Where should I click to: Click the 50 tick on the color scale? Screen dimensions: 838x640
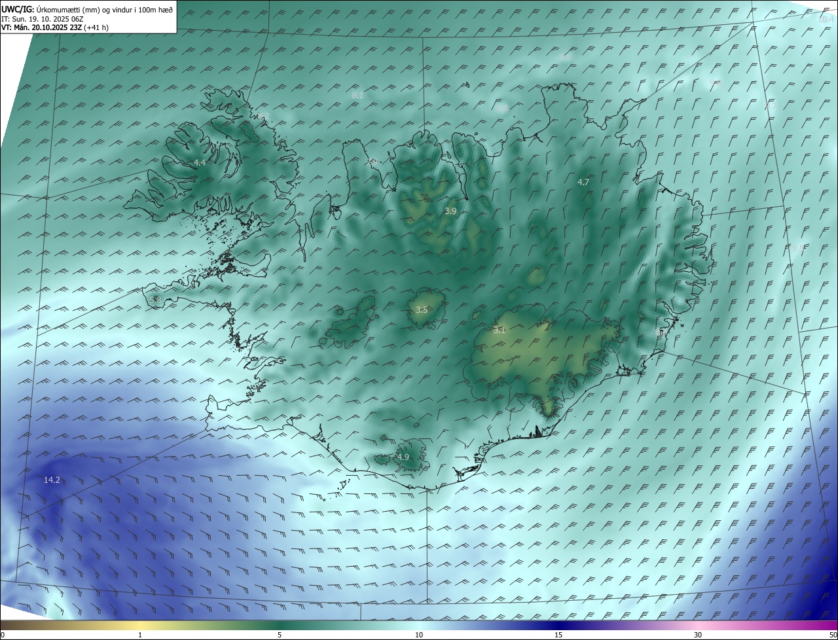(833, 635)
